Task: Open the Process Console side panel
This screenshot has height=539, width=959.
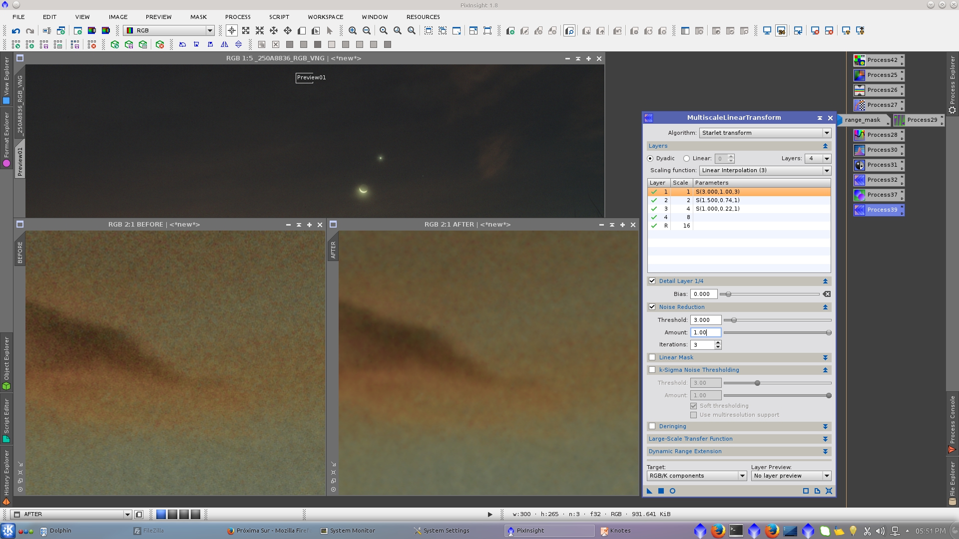Action: tap(953, 424)
